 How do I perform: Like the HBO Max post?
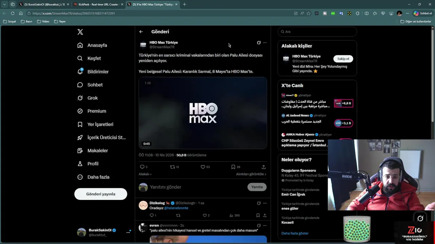[205, 167]
